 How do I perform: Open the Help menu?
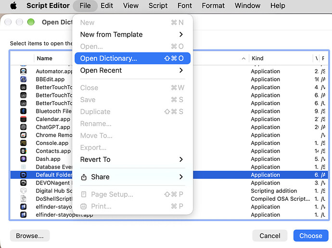coord(278,5)
